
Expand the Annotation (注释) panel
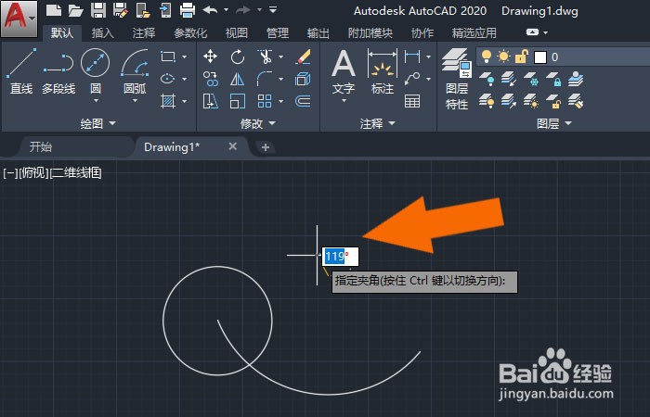click(x=378, y=123)
